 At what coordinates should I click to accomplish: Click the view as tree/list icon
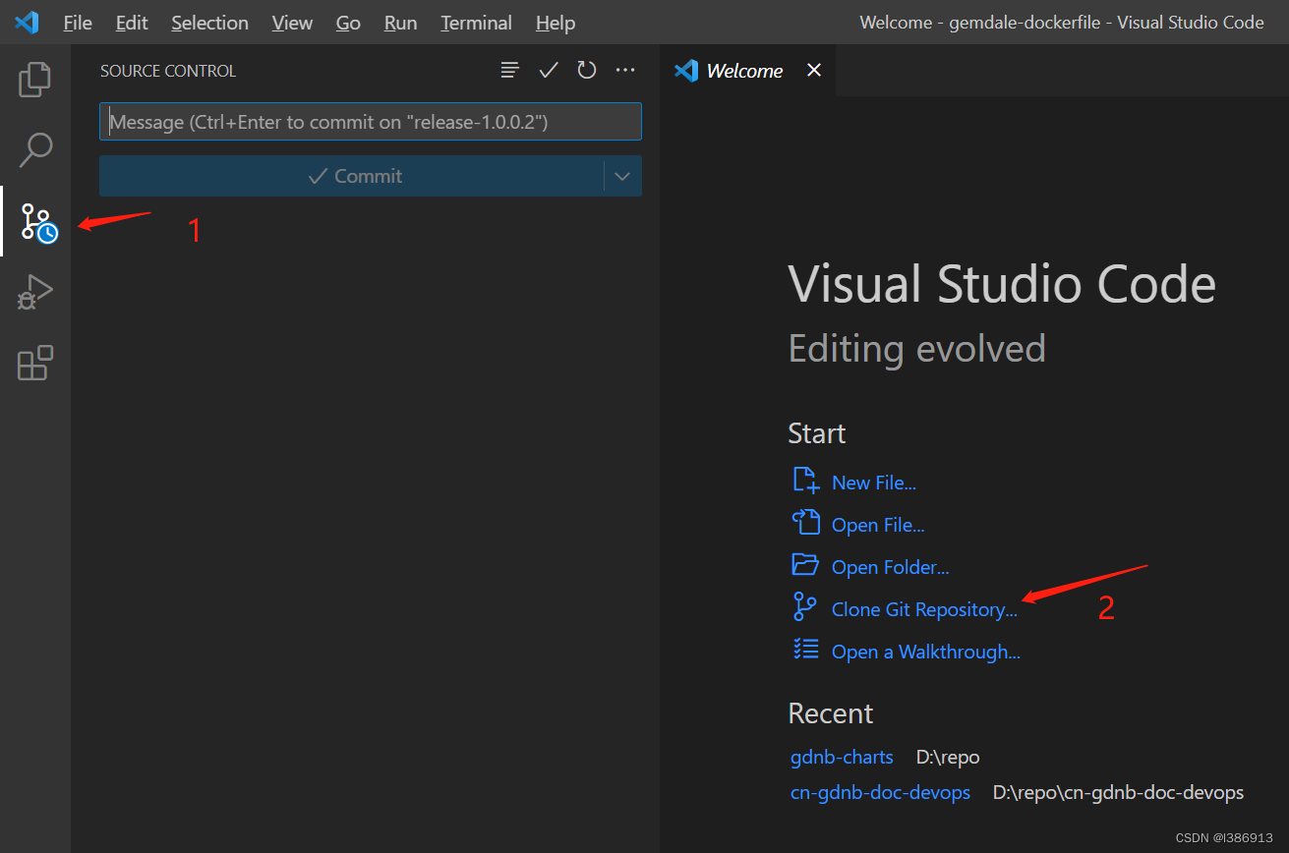[x=509, y=71]
